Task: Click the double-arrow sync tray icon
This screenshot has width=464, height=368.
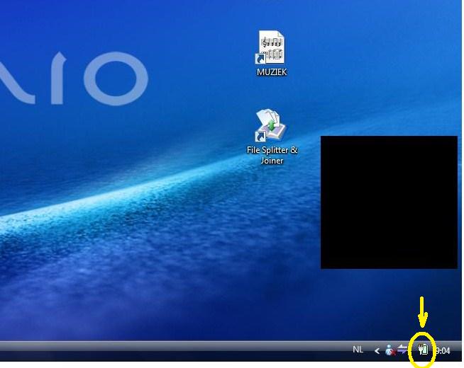Action: 402,350
